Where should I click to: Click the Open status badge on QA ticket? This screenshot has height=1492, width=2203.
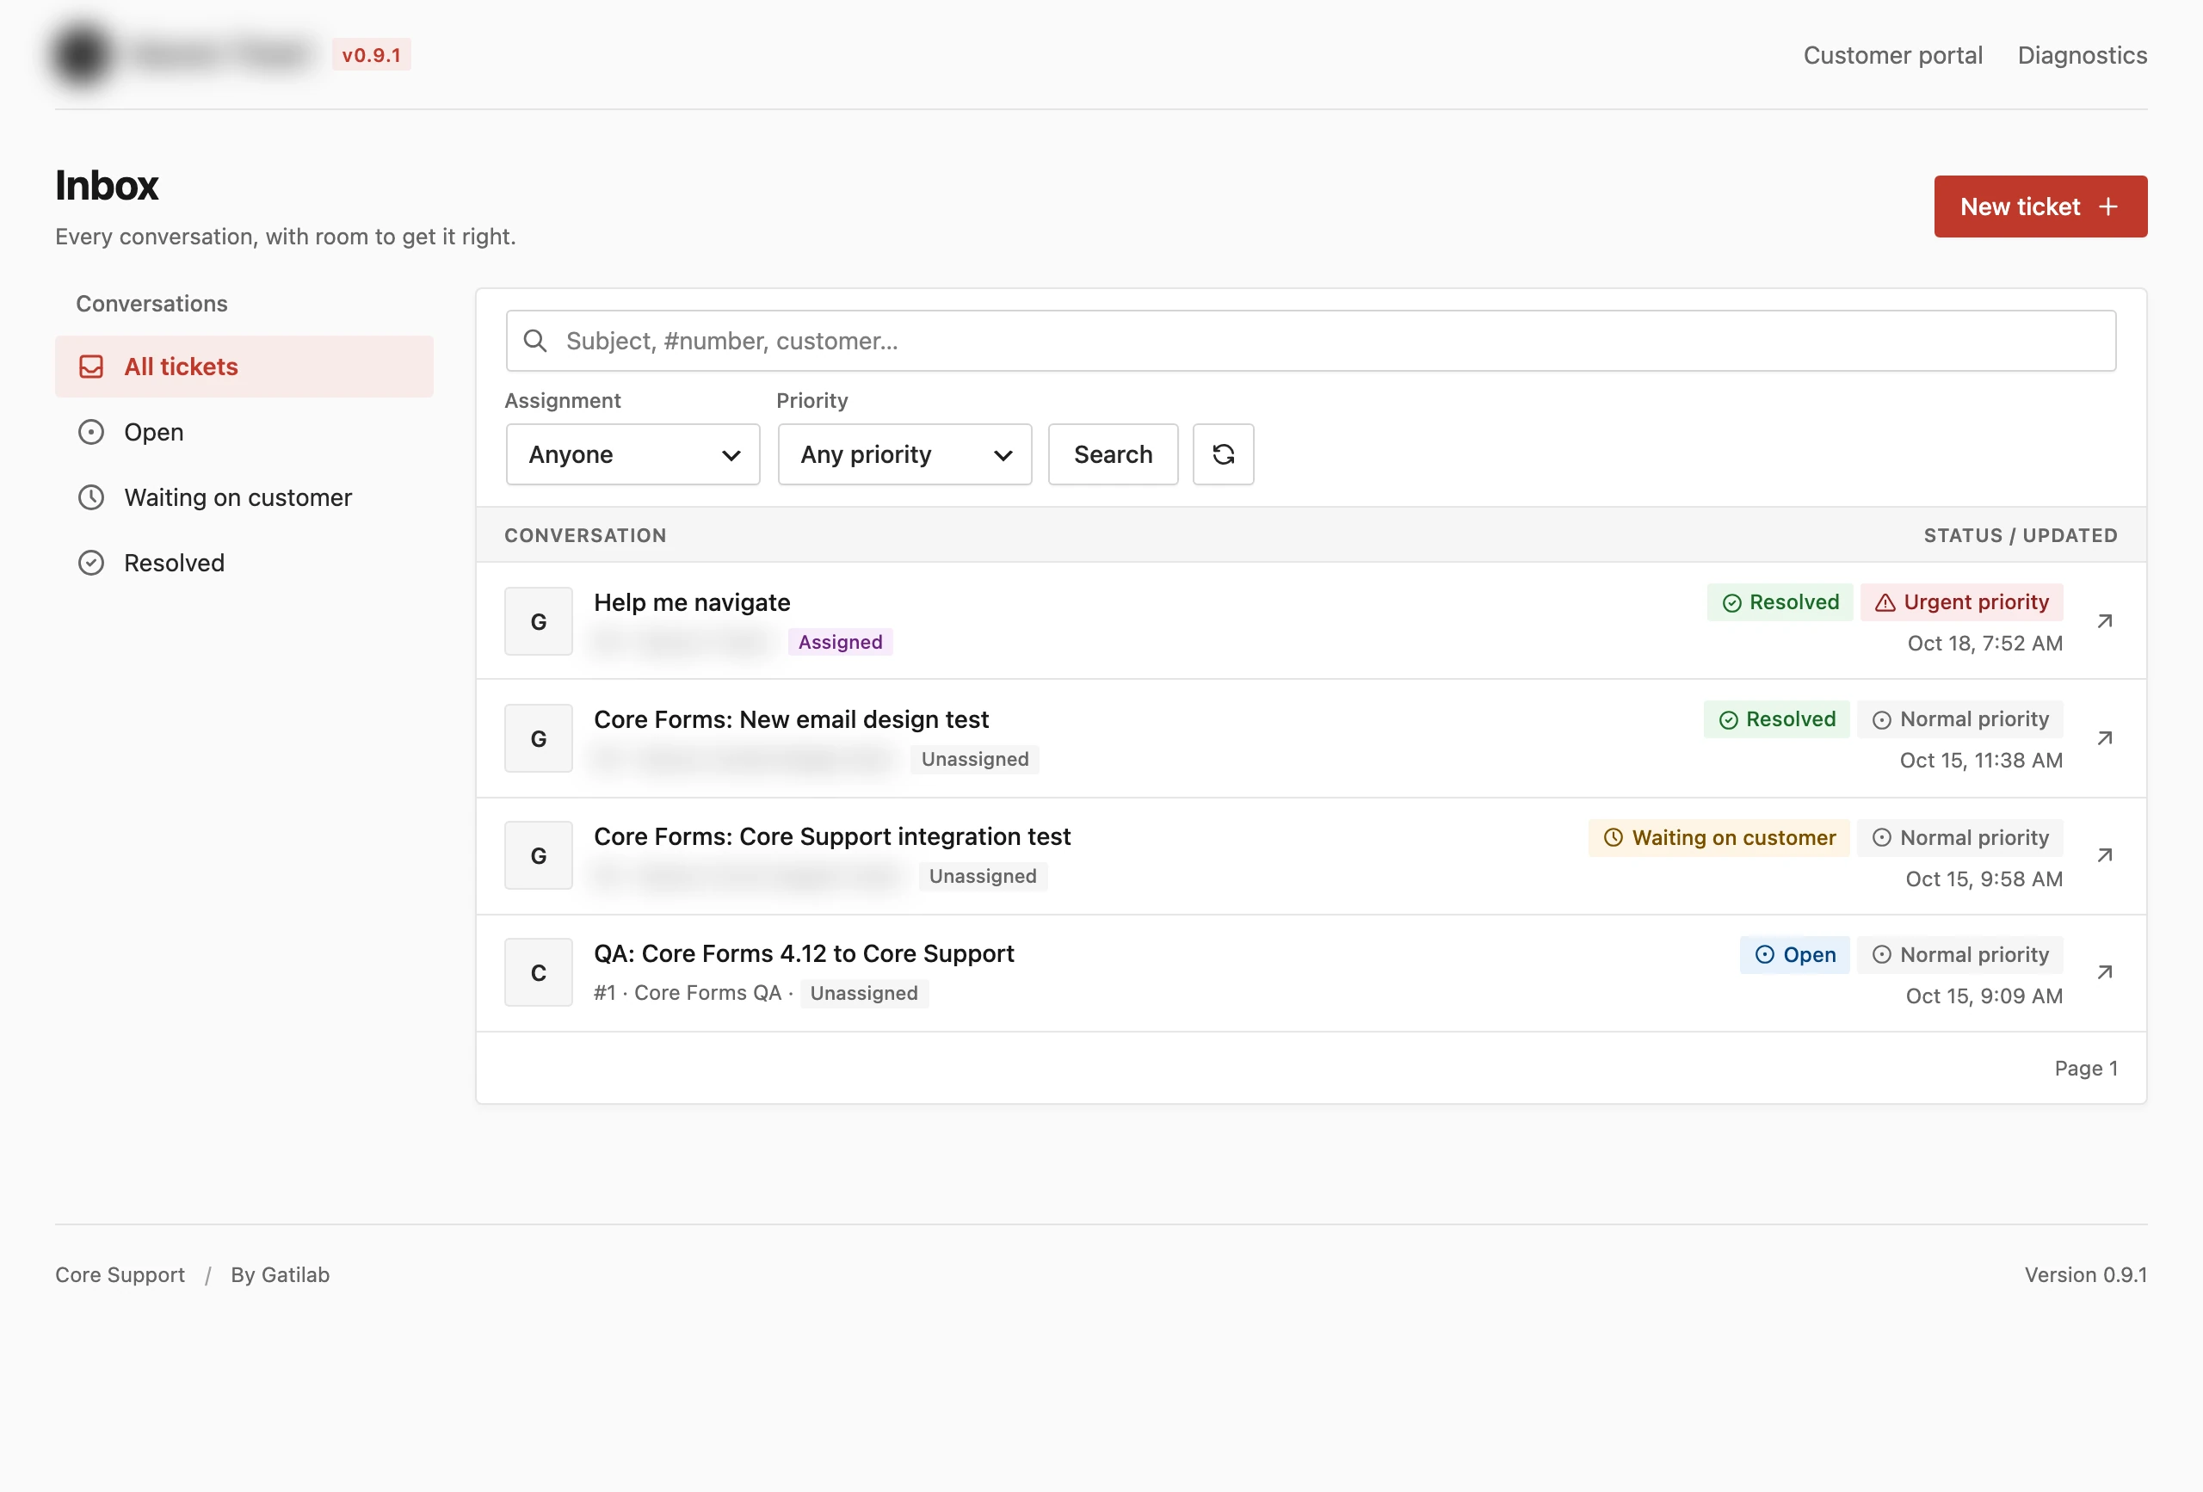click(x=1794, y=954)
